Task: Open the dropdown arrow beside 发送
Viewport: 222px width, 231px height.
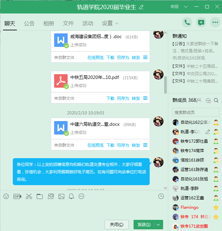Action: coord(158,225)
